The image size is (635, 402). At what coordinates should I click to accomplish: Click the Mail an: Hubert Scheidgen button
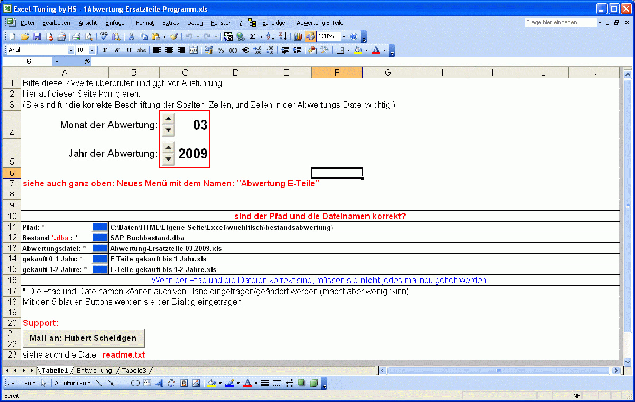click(83, 338)
